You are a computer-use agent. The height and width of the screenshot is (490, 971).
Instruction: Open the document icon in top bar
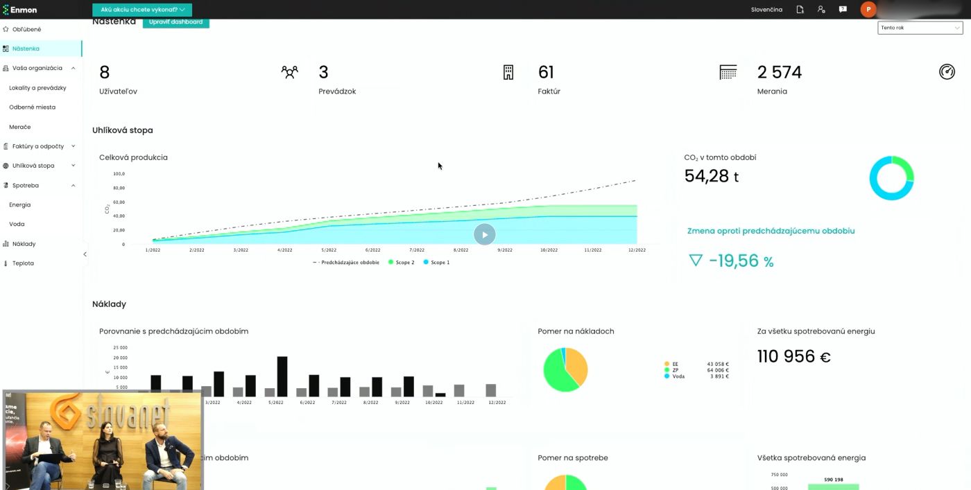(800, 10)
